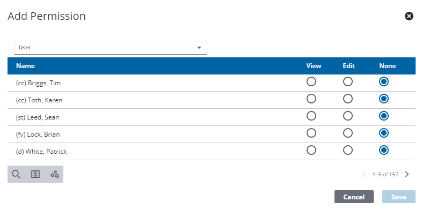
Task: Close the Add Permission dialog
Action: point(409,16)
